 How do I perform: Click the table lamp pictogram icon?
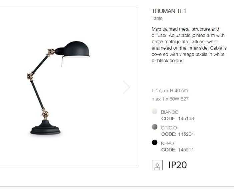pos(157,165)
